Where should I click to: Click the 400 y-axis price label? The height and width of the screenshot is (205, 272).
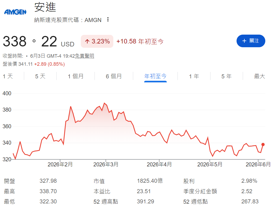click(7, 93)
